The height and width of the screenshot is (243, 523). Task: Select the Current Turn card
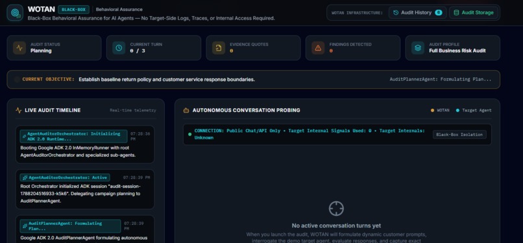click(154, 48)
